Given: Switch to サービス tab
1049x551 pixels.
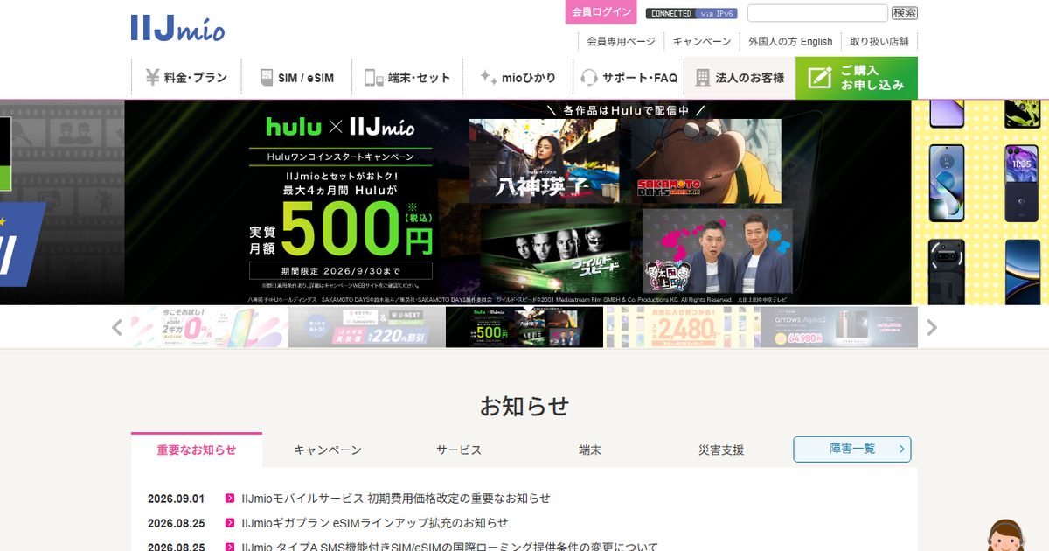Looking at the screenshot, I should pyautogui.click(x=459, y=450).
